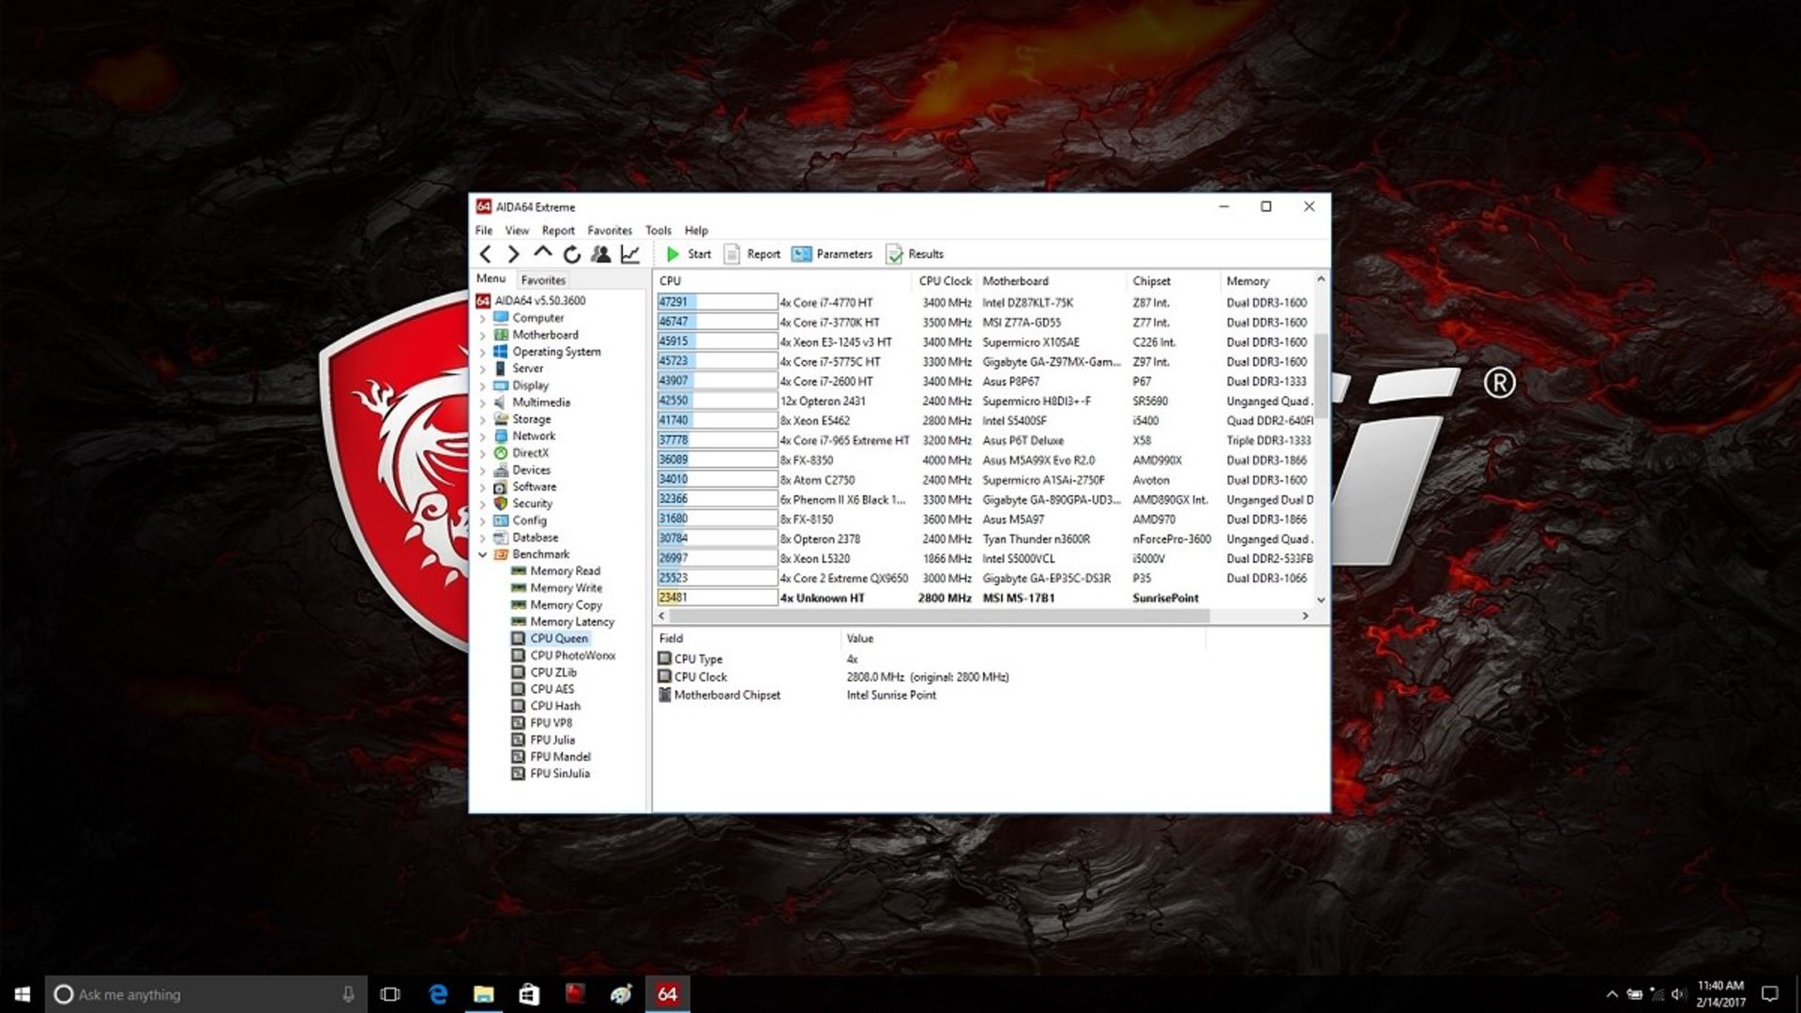Expand the Display tree node
1801x1013 pixels.
(x=482, y=386)
